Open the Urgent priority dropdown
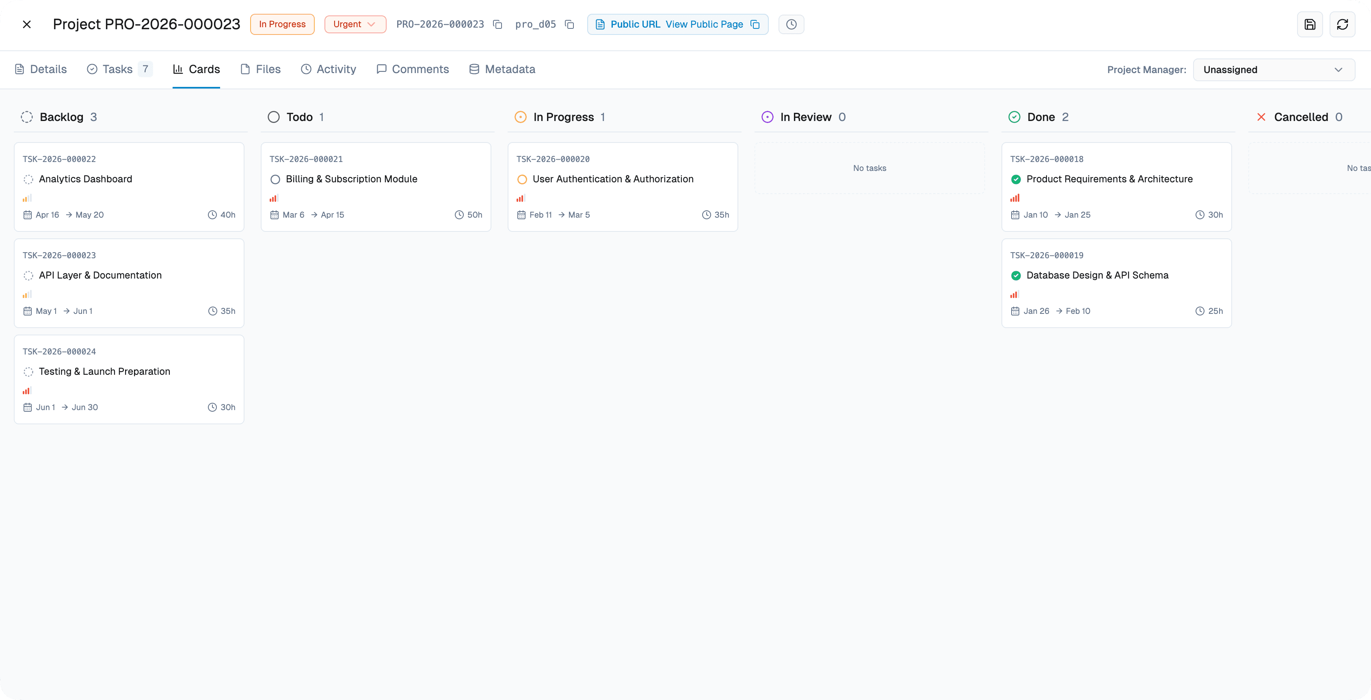 (x=355, y=24)
